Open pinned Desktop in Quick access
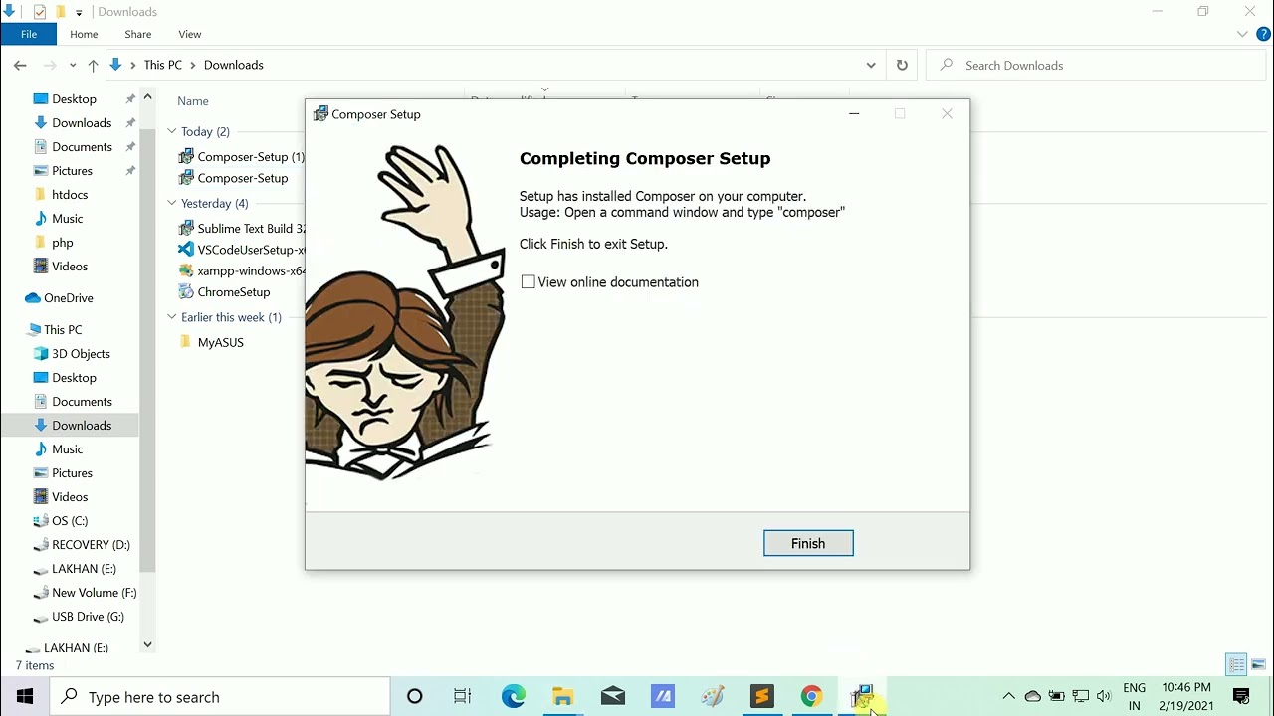The width and height of the screenshot is (1274, 716). (x=74, y=99)
